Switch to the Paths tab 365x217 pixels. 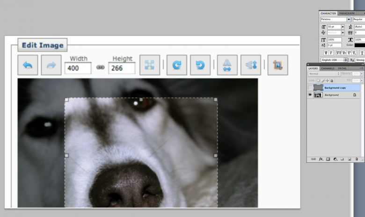[x=342, y=68]
